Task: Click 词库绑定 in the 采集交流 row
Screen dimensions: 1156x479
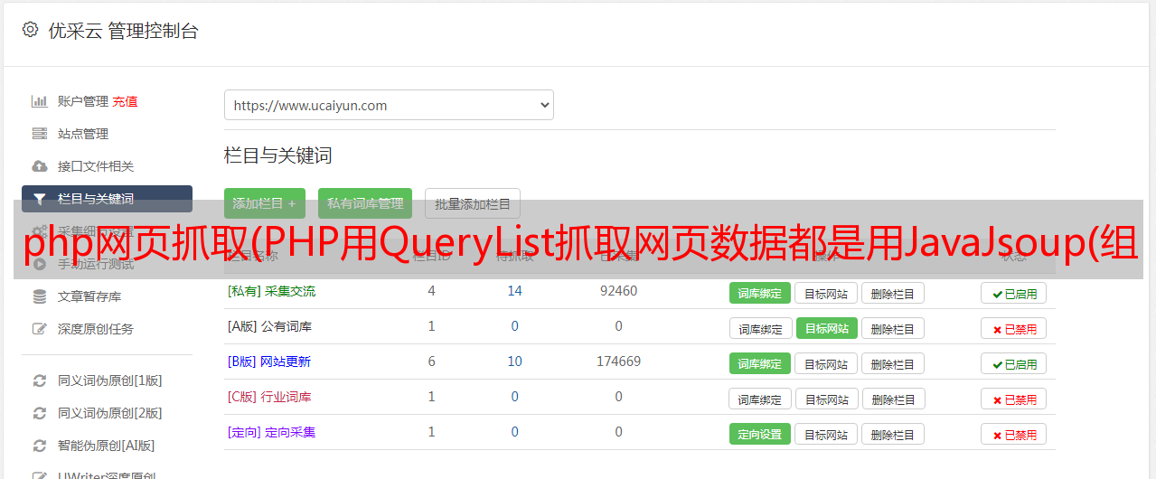Action: (760, 293)
